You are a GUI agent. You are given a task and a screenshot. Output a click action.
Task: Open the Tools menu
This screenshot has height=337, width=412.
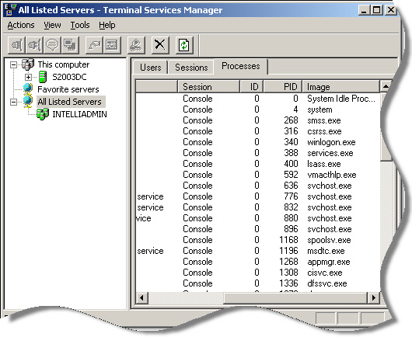point(80,25)
